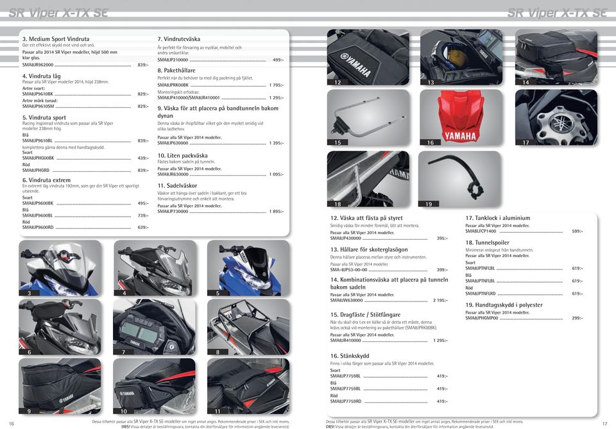Select part number SMA8JR410000
Screen dimensions: 616x429
pyautogui.click(x=346, y=341)
